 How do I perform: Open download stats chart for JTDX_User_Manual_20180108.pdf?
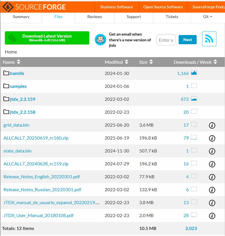[194, 215]
